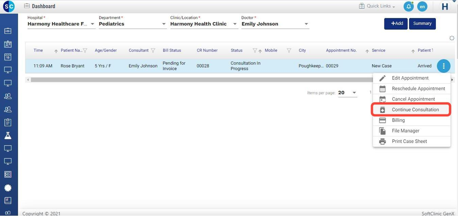The width and height of the screenshot is (458, 216).
Task: Click the '11:09 AM' time cell
Action: (43, 66)
